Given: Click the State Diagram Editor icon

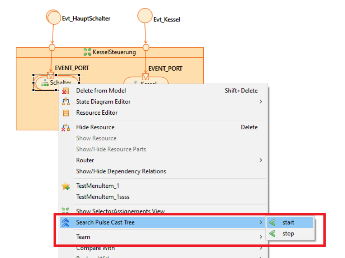Looking at the screenshot, I should [x=65, y=102].
